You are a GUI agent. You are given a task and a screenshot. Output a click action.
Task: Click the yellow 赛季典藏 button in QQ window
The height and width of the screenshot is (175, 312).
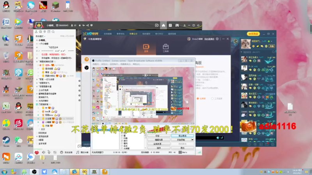pyautogui.click(x=253, y=34)
